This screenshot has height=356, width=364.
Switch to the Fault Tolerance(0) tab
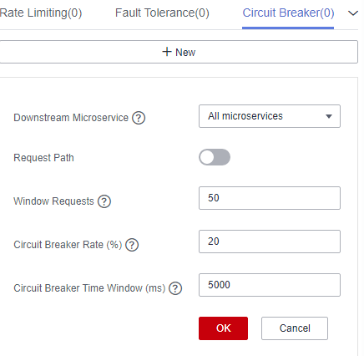click(x=162, y=13)
